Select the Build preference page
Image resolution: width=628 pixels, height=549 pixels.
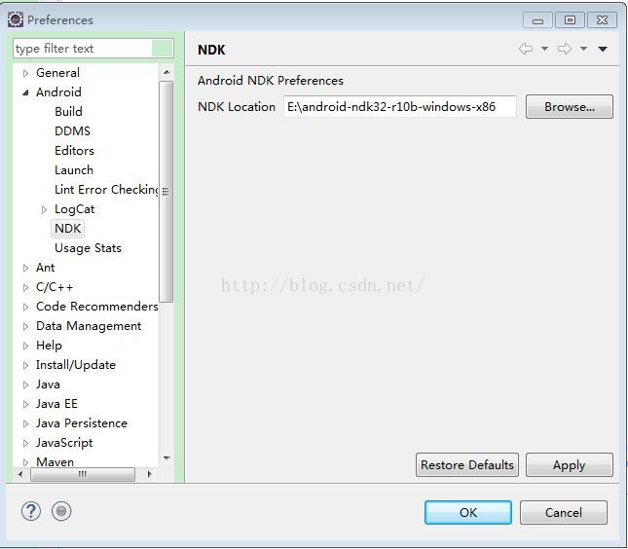68,111
